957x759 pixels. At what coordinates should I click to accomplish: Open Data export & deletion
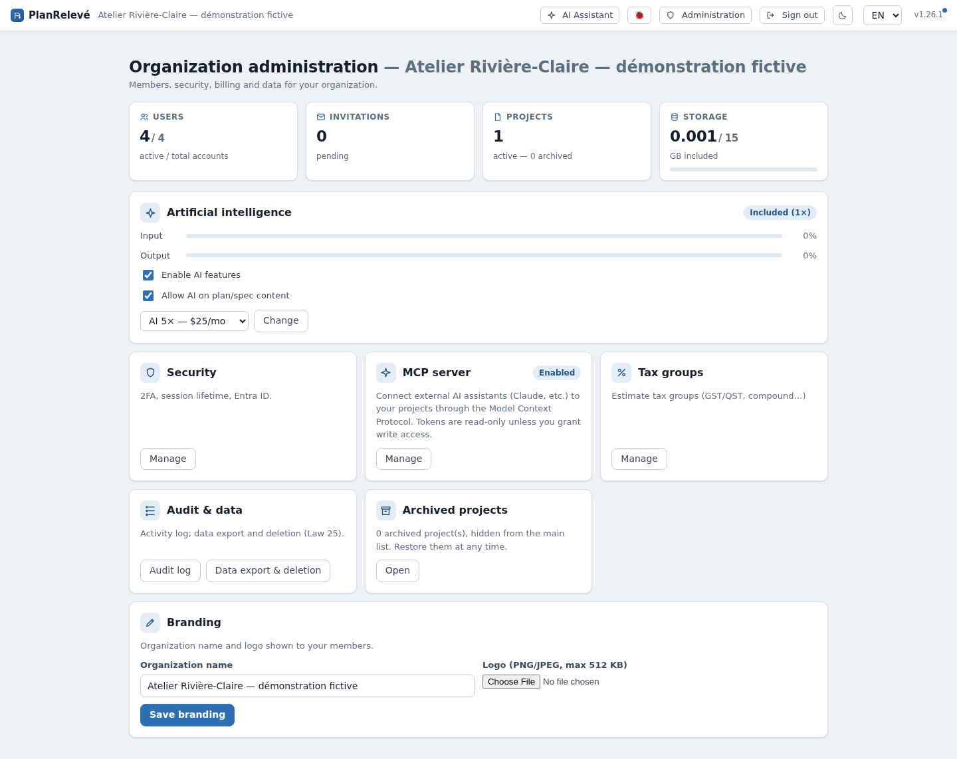coord(268,571)
